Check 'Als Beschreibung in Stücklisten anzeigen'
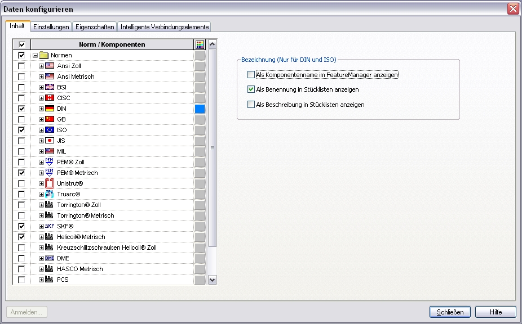522x324 pixels. click(251, 105)
